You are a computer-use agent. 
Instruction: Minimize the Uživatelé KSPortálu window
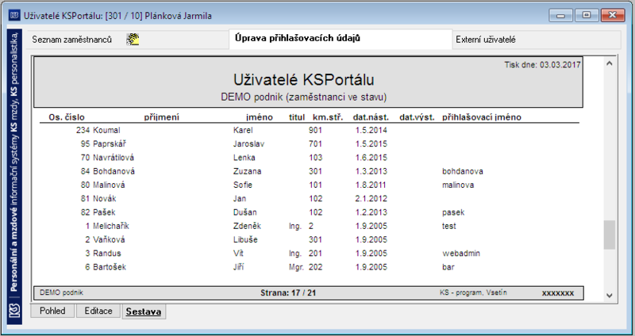click(x=561, y=15)
